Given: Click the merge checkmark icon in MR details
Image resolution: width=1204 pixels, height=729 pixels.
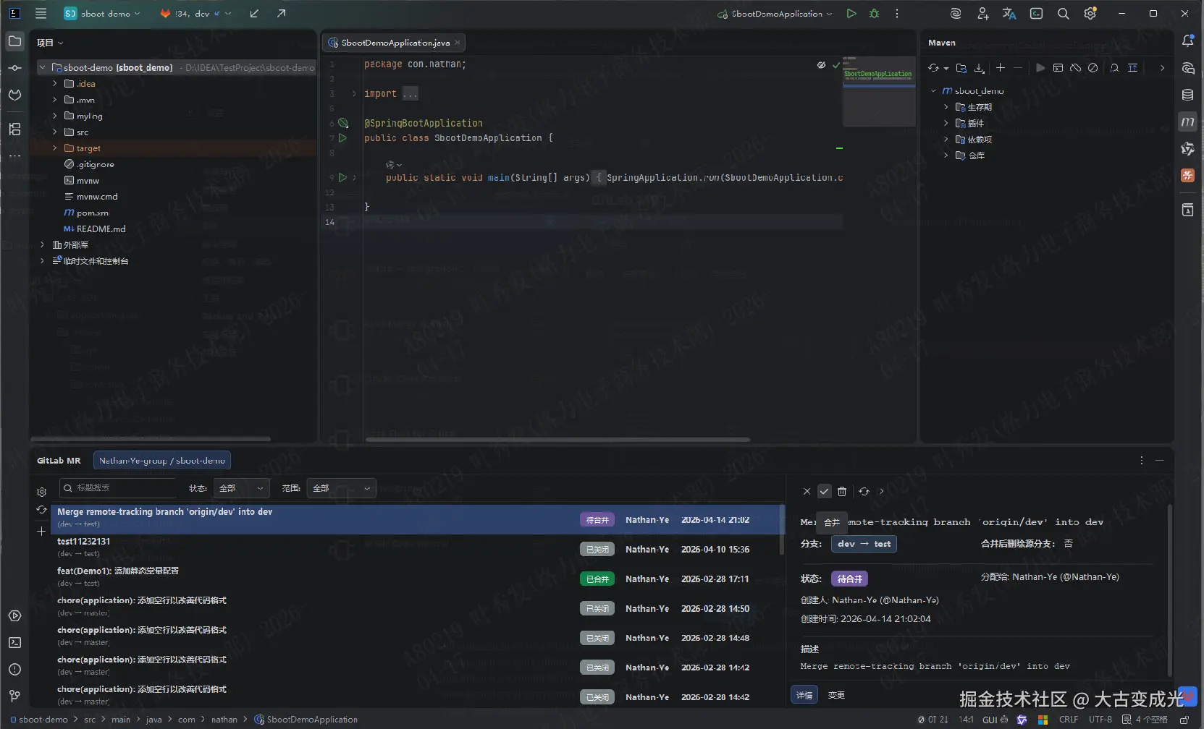Looking at the screenshot, I should tap(824, 491).
